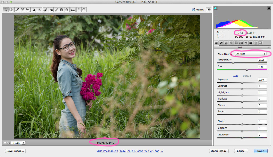
Task: Click the Blacks value field
Action: click(262, 111)
